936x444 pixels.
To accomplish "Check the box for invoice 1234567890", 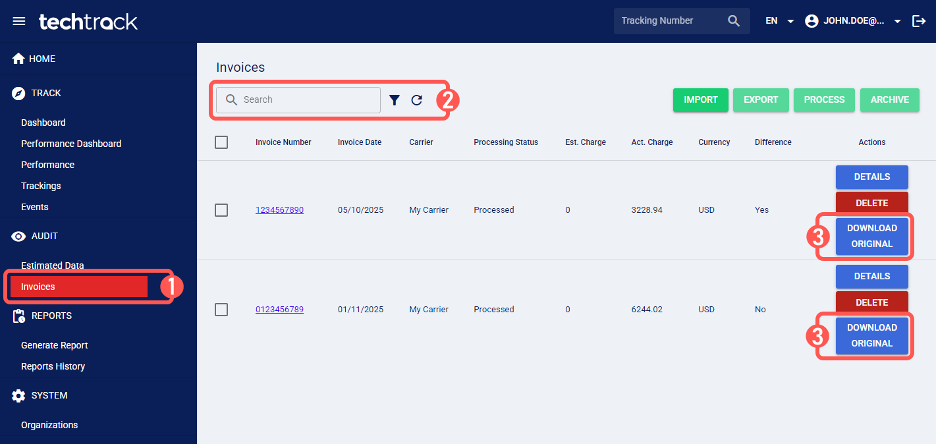I will [x=221, y=210].
